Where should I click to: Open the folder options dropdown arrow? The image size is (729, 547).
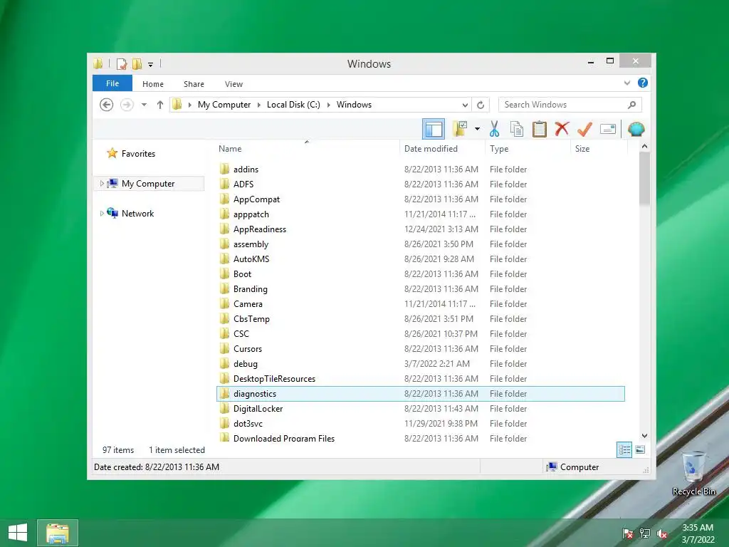(477, 129)
